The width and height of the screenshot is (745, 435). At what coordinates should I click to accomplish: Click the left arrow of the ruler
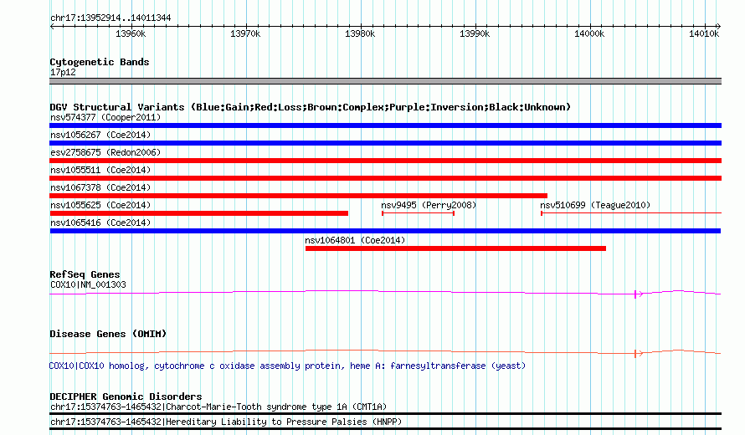click(x=52, y=26)
